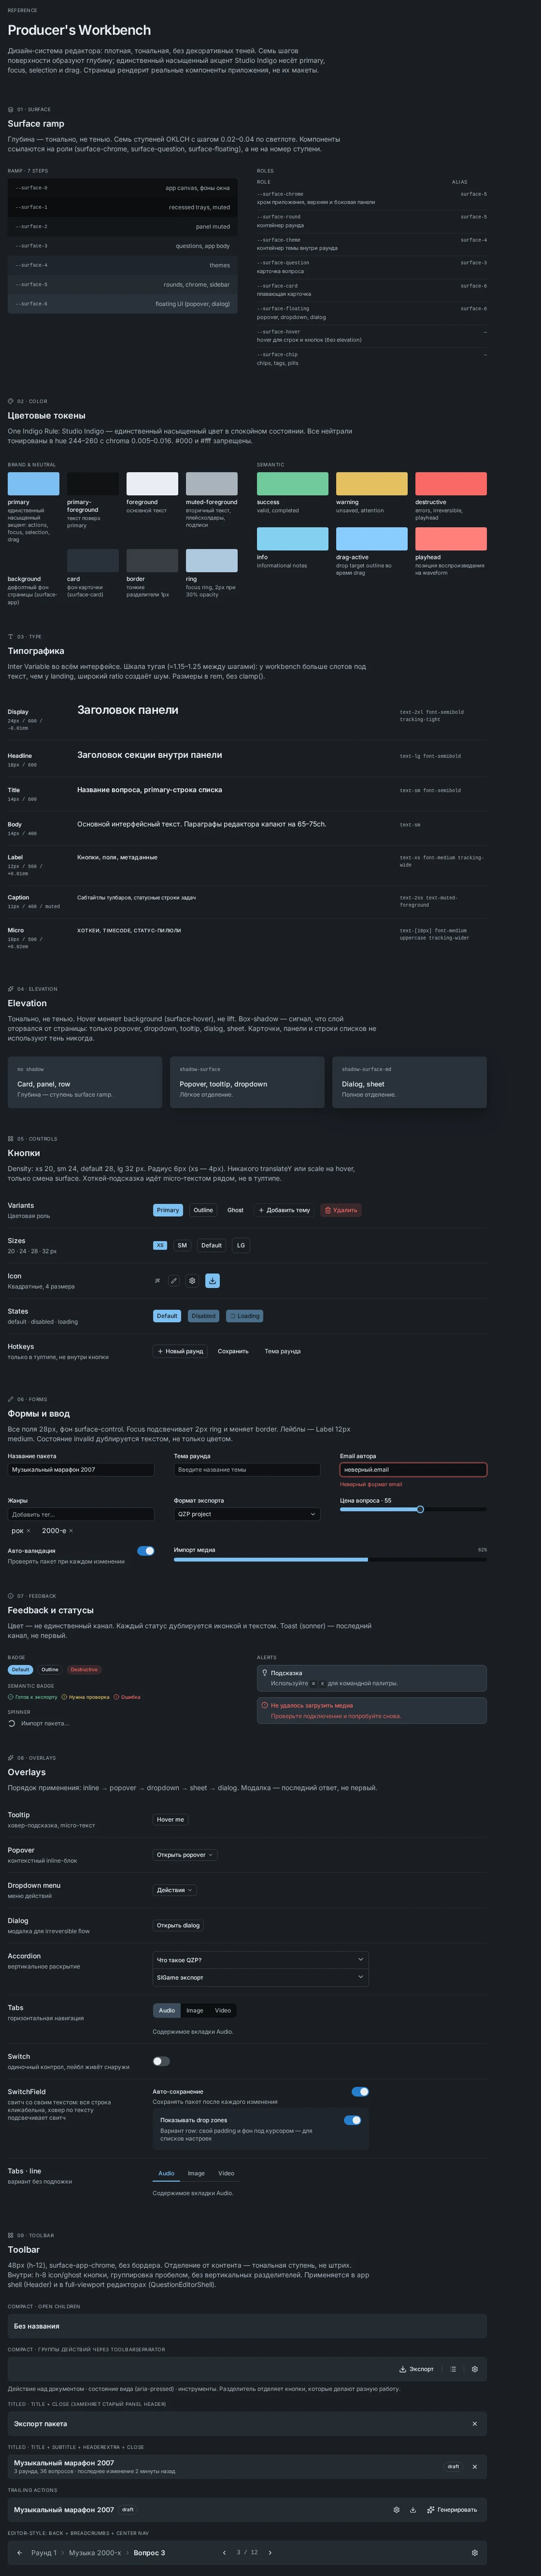The width and height of the screenshot is (541, 2576).
Task: Select the Audio tab in line tabs
Action: 167,2173
